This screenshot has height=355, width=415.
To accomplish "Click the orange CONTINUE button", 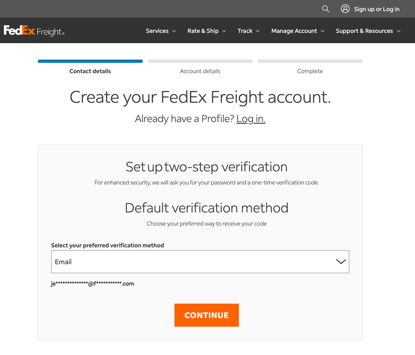I will click(x=206, y=315).
